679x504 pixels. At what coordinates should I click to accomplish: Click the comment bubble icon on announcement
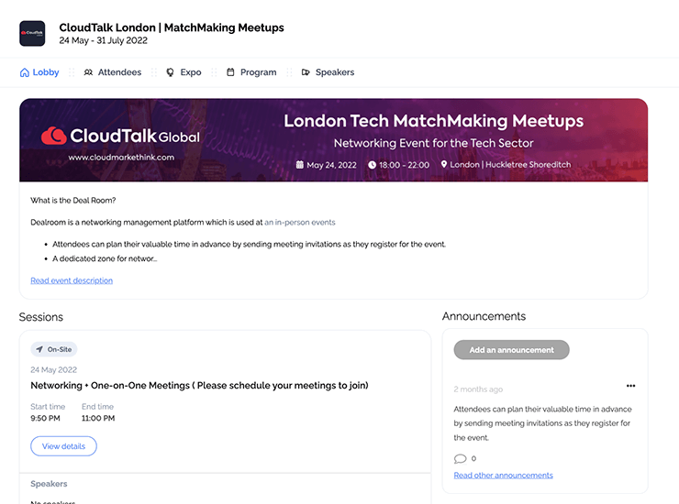(x=460, y=458)
